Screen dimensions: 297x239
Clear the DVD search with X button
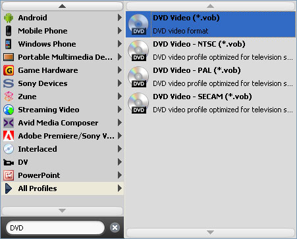pos(115,228)
